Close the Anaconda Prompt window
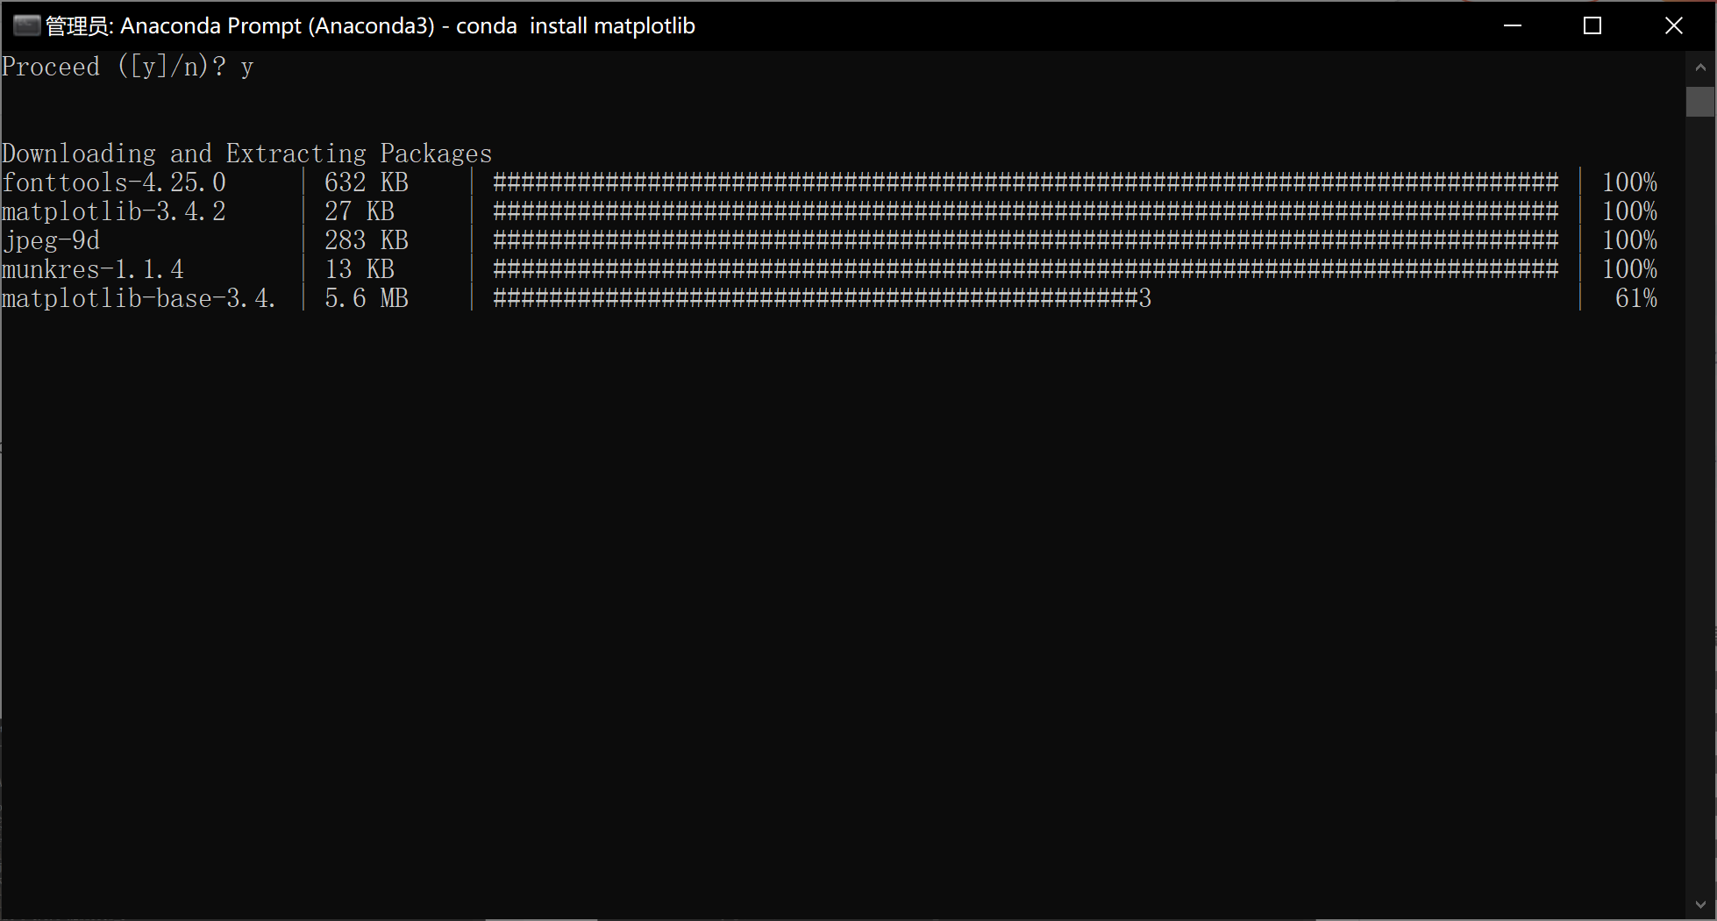Screen dimensions: 1717x921 1673,25
